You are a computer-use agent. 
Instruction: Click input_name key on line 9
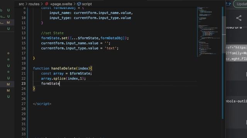(x=59, y=13)
